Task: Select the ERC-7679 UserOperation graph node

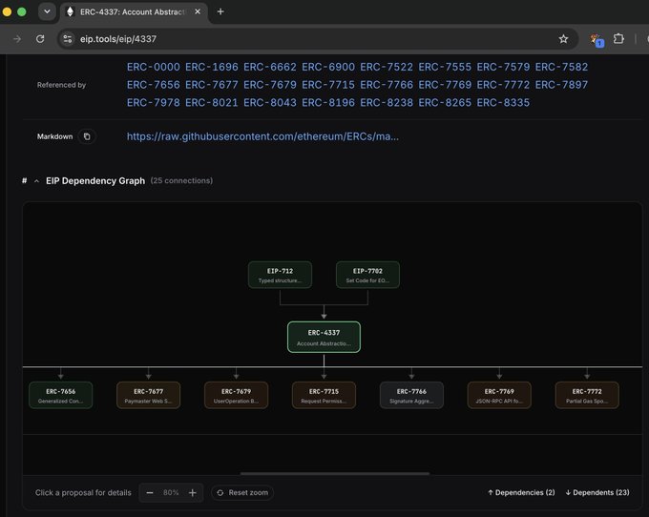Action: (x=236, y=396)
